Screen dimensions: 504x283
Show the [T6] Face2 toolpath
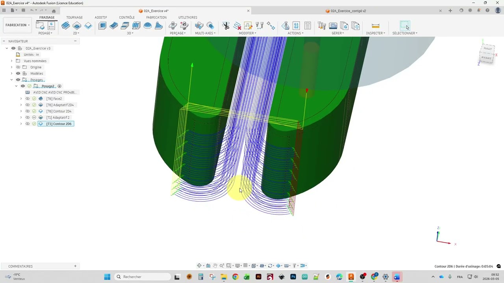(x=27, y=99)
